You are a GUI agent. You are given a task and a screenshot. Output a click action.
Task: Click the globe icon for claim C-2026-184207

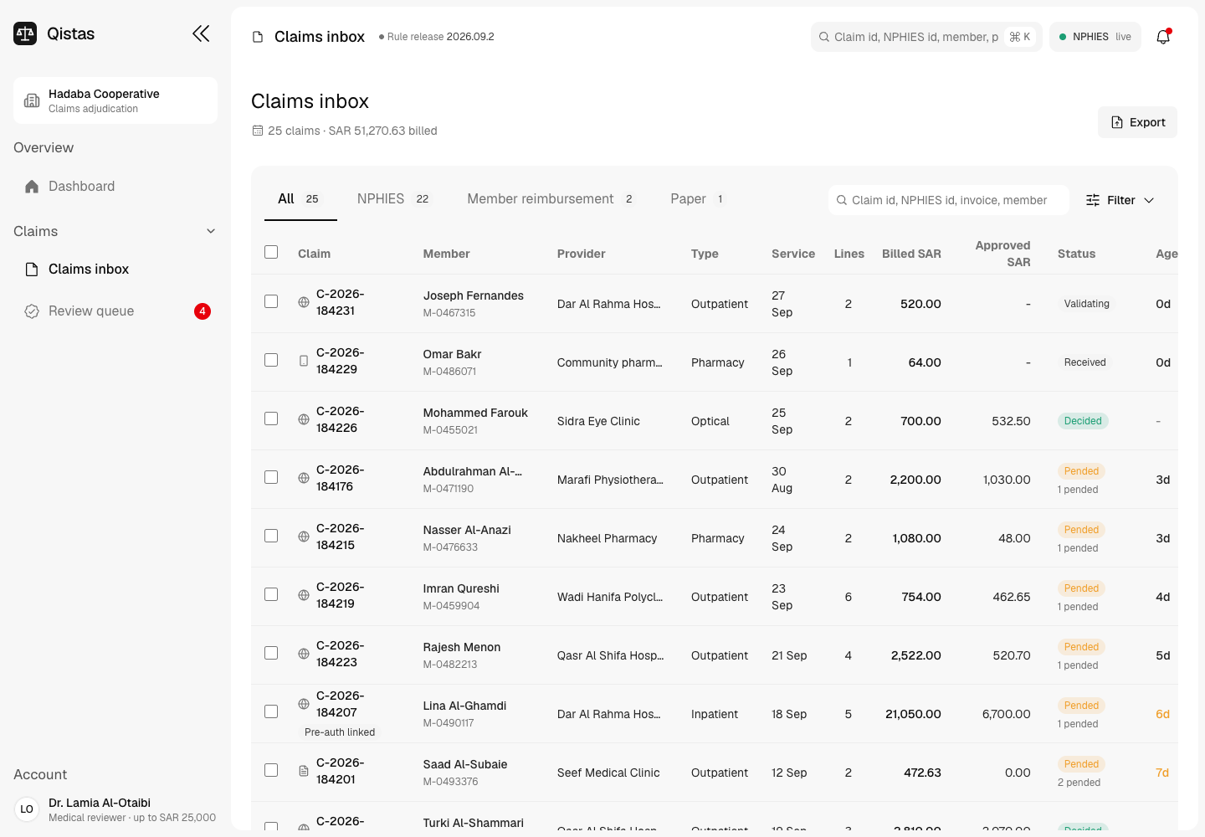[304, 704]
